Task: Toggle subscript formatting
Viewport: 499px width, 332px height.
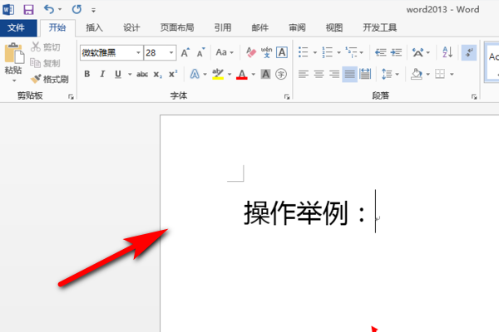Action: (158, 75)
